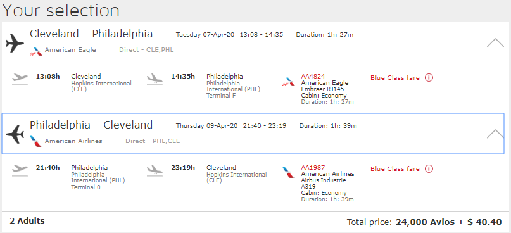
Task: Click the 14:35h arrival landing icon
Action: click(155, 79)
